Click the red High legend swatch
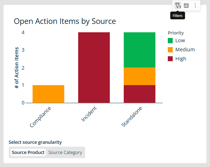 [170, 59]
